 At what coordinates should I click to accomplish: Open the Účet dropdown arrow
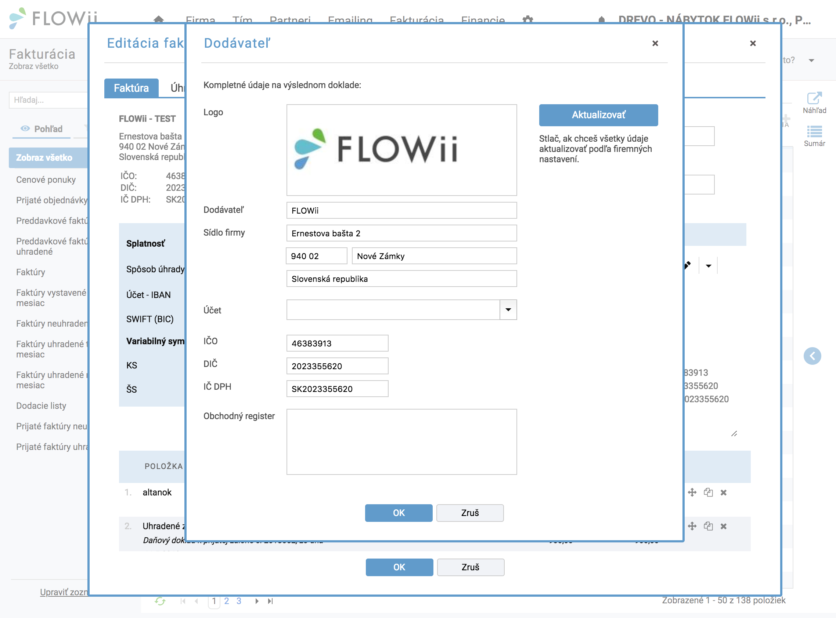coord(508,310)
